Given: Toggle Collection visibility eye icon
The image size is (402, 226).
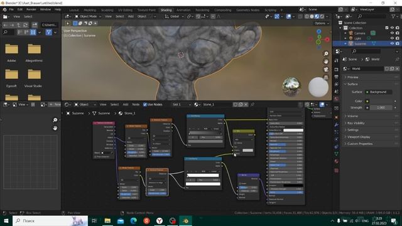Looking at the screenshot, I should 392,28.
